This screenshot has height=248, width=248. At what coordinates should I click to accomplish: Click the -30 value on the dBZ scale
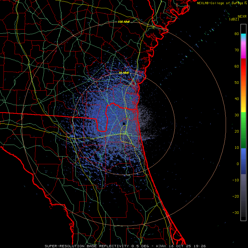pyautogui.click(x=236, y=213)
